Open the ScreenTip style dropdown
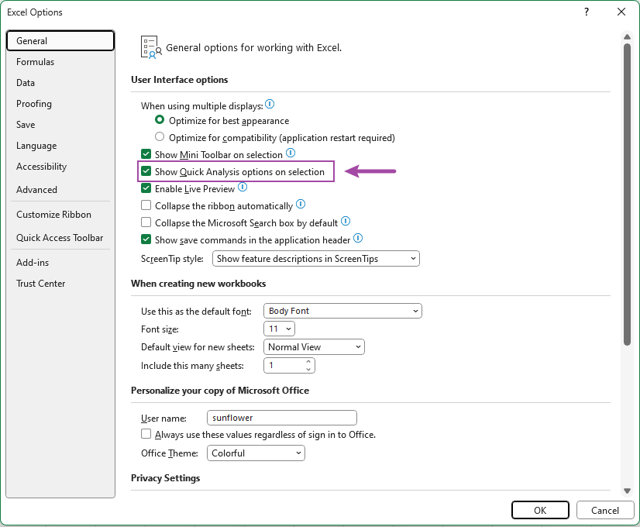This screenshot has width=640, height=527. [414, 258]
